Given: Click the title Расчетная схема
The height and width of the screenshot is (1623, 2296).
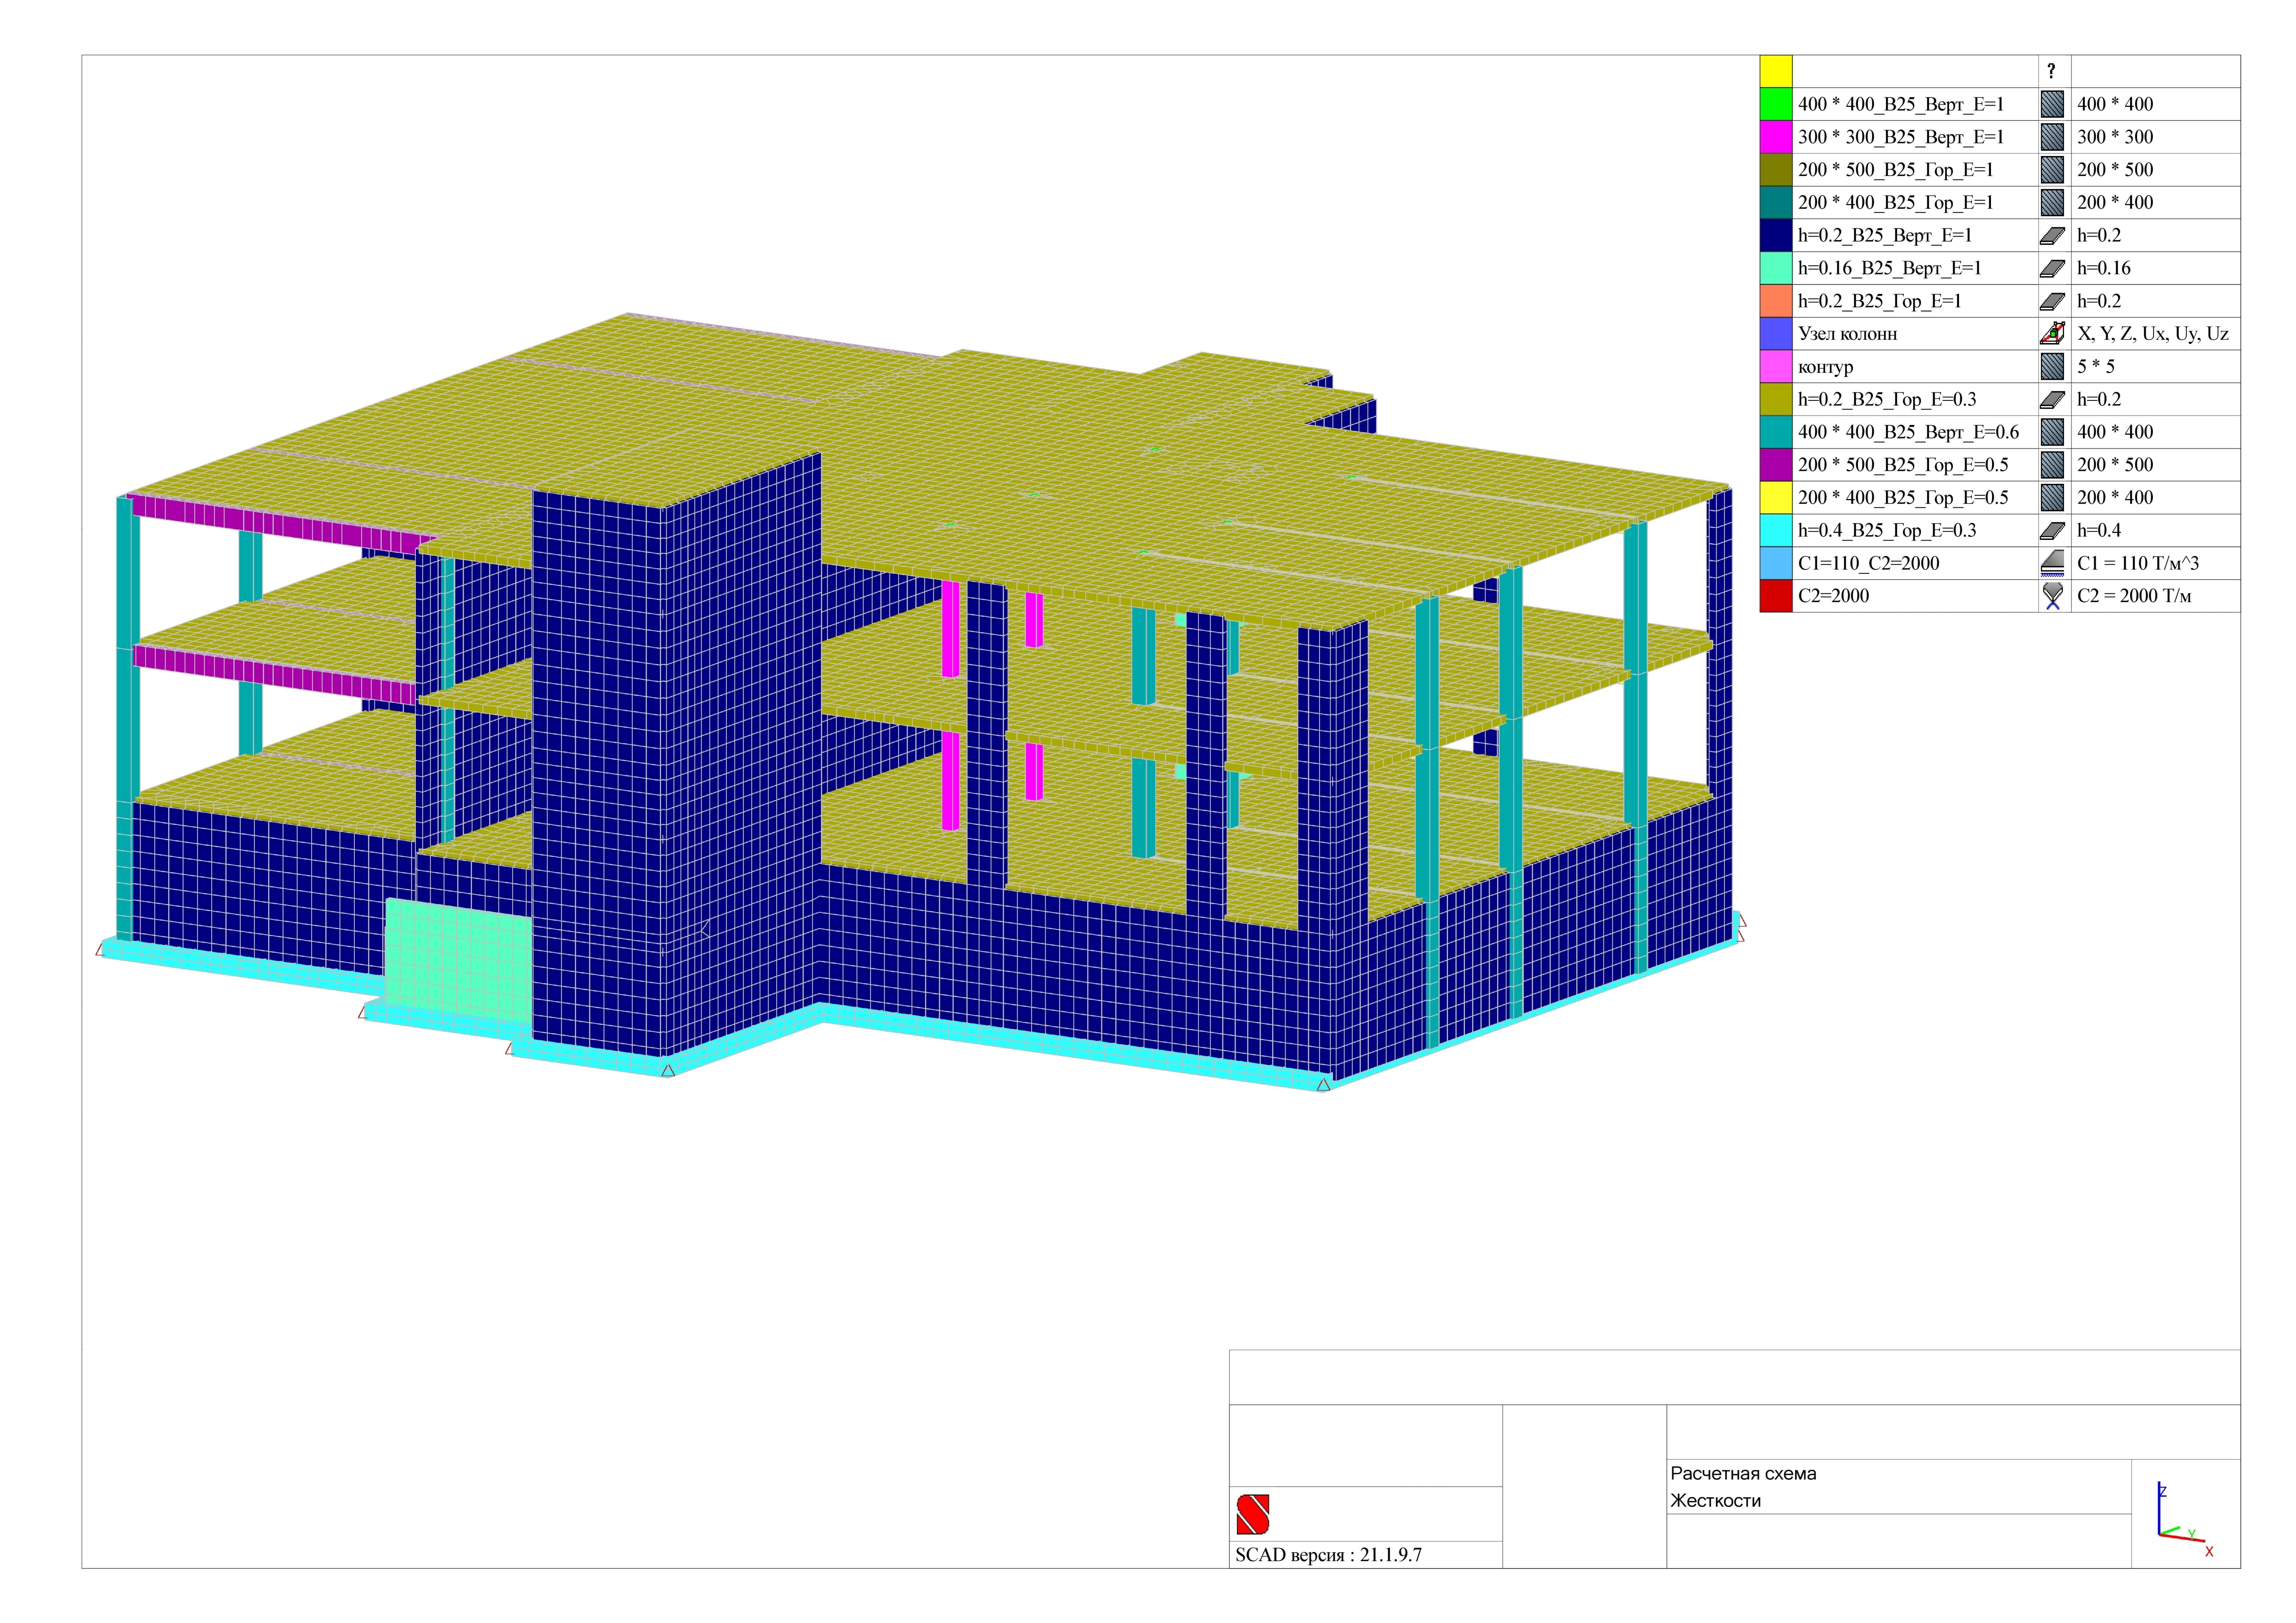Looking at the screenshot, I should tap(1743, 1474).
